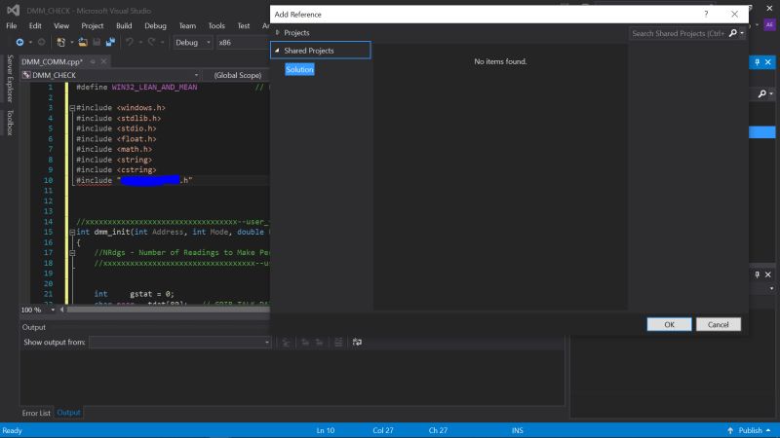The width and height of the screenshot is (780, 438).
Task: Pin the DMM_COMM.cpp tab
Action: pos(93,61)
